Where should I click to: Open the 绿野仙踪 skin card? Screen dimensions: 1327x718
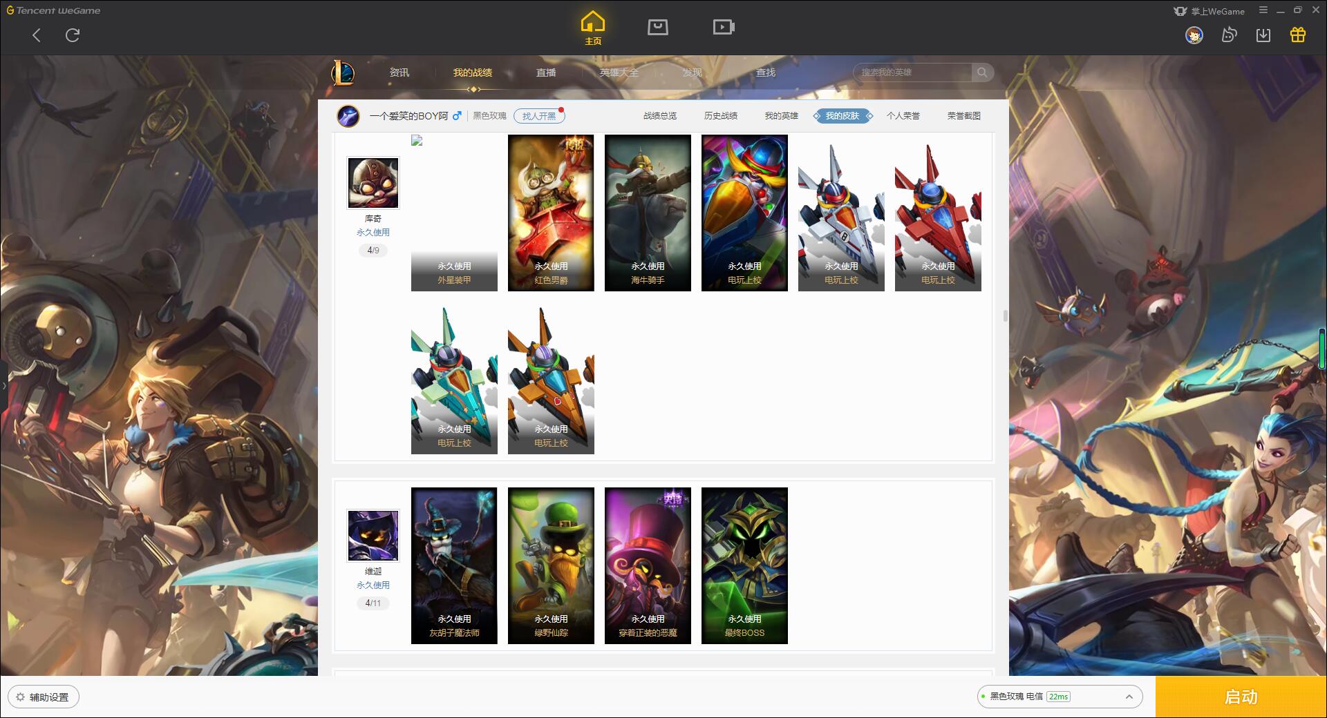pos(551,565)
